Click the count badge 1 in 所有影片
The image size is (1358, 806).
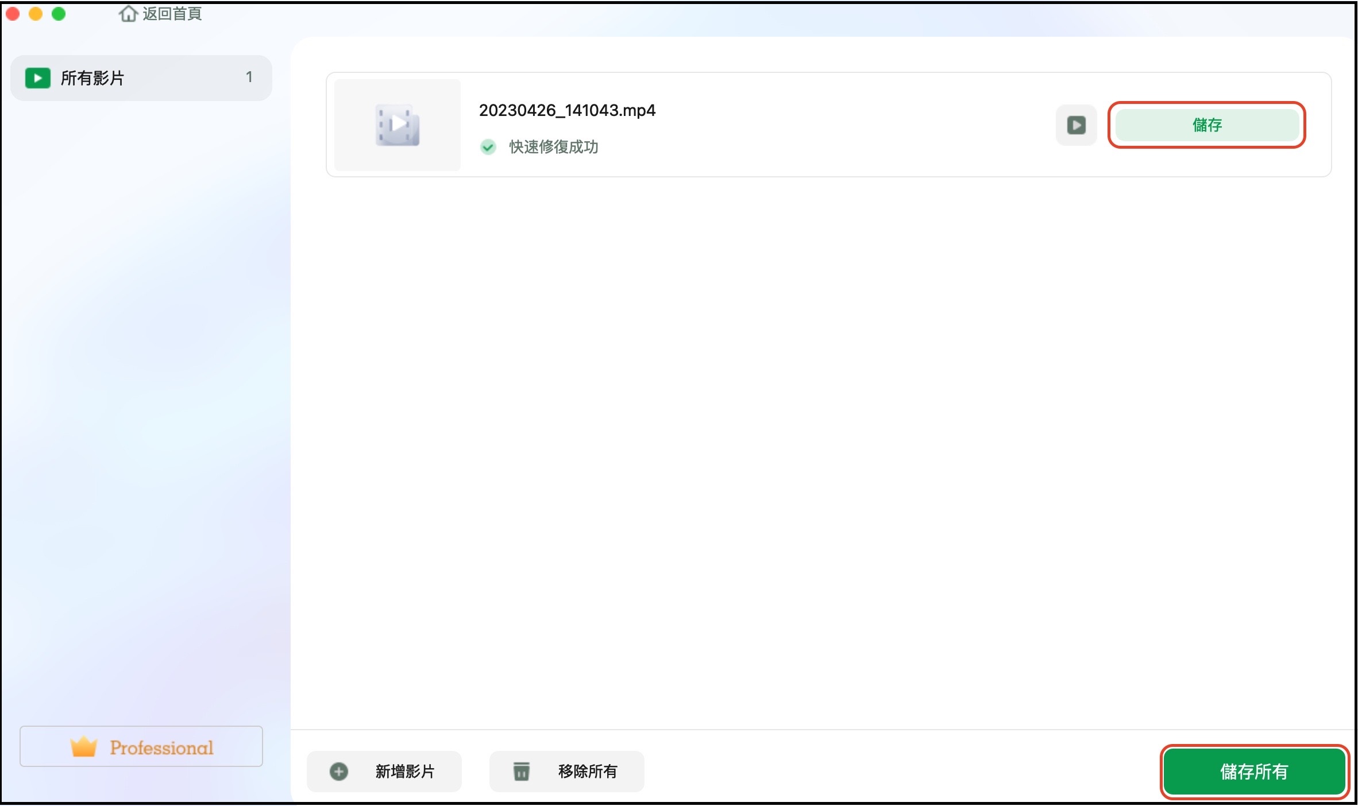click(249, 77)
